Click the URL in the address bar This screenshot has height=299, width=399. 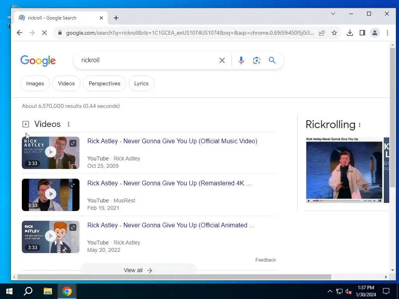click(190, 33)
